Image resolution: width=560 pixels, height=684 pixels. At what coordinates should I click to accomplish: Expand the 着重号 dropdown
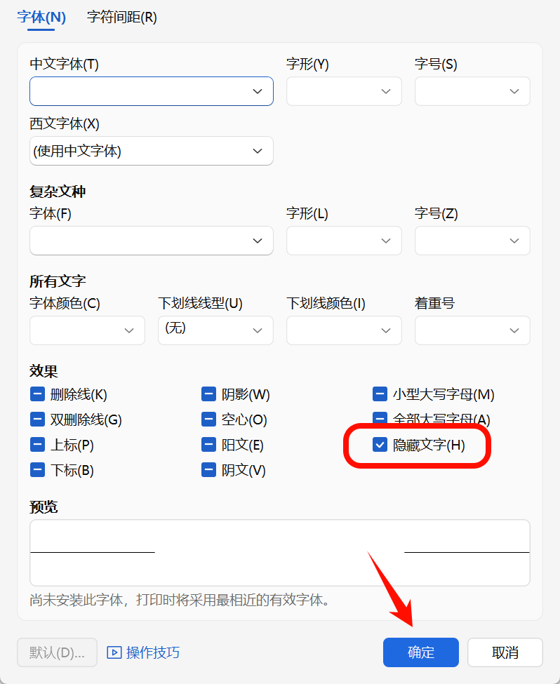(x=472, y=330)
